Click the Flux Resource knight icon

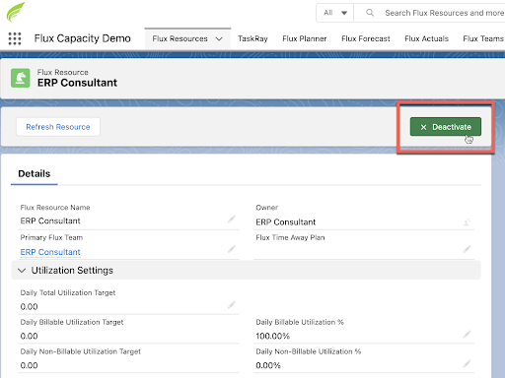point(21,78)
